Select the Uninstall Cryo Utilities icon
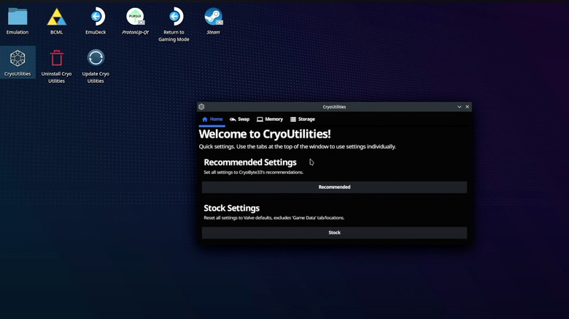The width and height of the screenshot is (569, 319). click(x=56, y=66)
